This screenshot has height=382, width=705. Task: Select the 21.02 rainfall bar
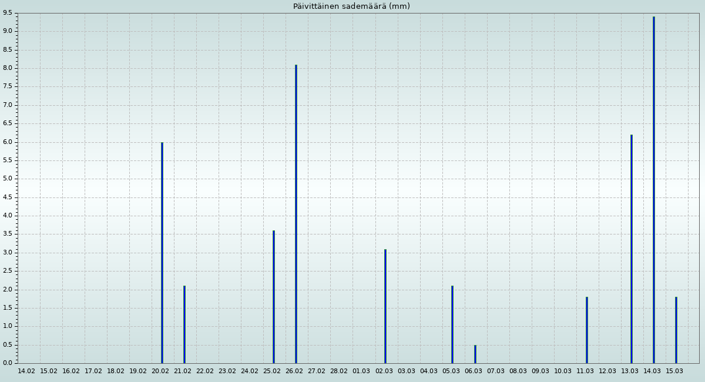[184, 324]
